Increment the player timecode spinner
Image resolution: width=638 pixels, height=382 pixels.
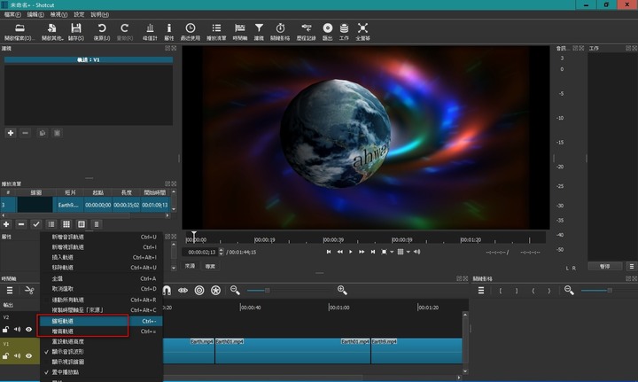pos(221,250)
